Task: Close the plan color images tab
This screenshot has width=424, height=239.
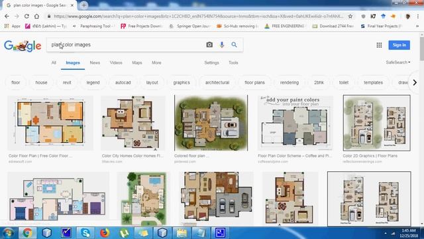Action: point(72,5)
